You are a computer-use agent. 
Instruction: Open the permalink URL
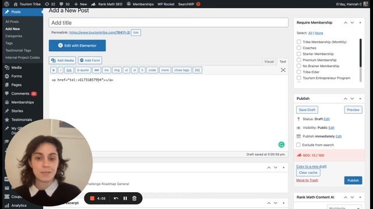100,33
